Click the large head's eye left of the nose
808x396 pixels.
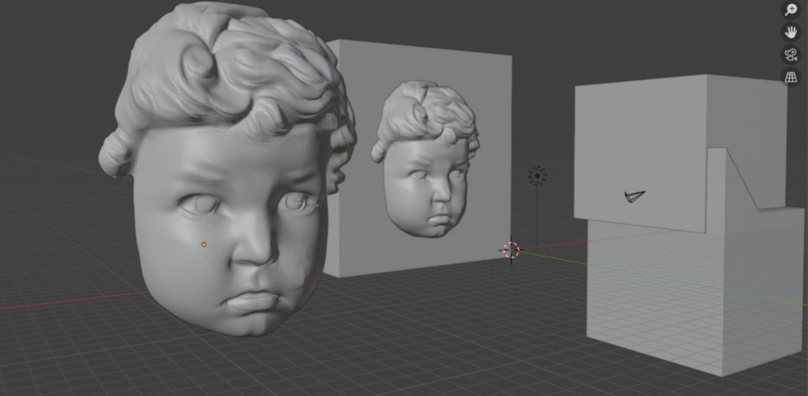click(201, 206)
